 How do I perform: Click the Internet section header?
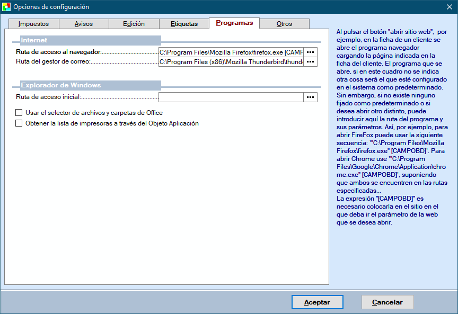point(90,40)
